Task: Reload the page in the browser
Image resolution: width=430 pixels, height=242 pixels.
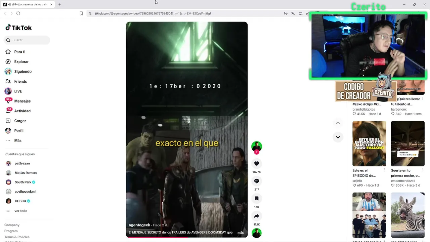Action: coord(18,13)
